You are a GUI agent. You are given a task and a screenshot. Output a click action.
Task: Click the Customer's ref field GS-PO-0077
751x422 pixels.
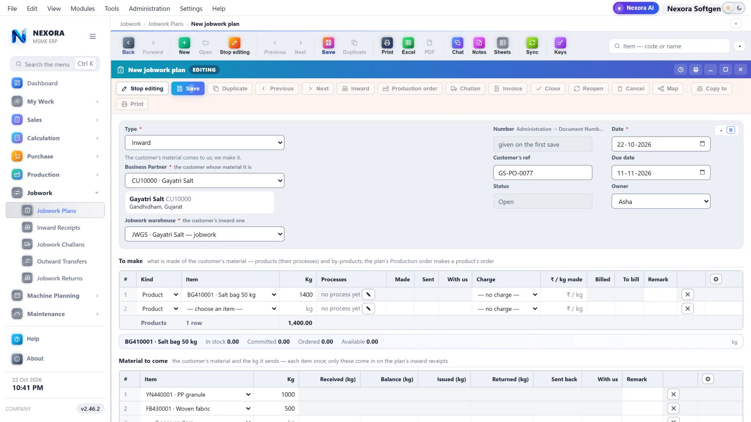pyautogui.click(x=542, y=173)
